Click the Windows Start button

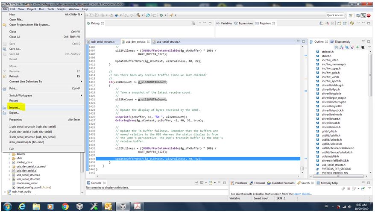click(7, 206)
